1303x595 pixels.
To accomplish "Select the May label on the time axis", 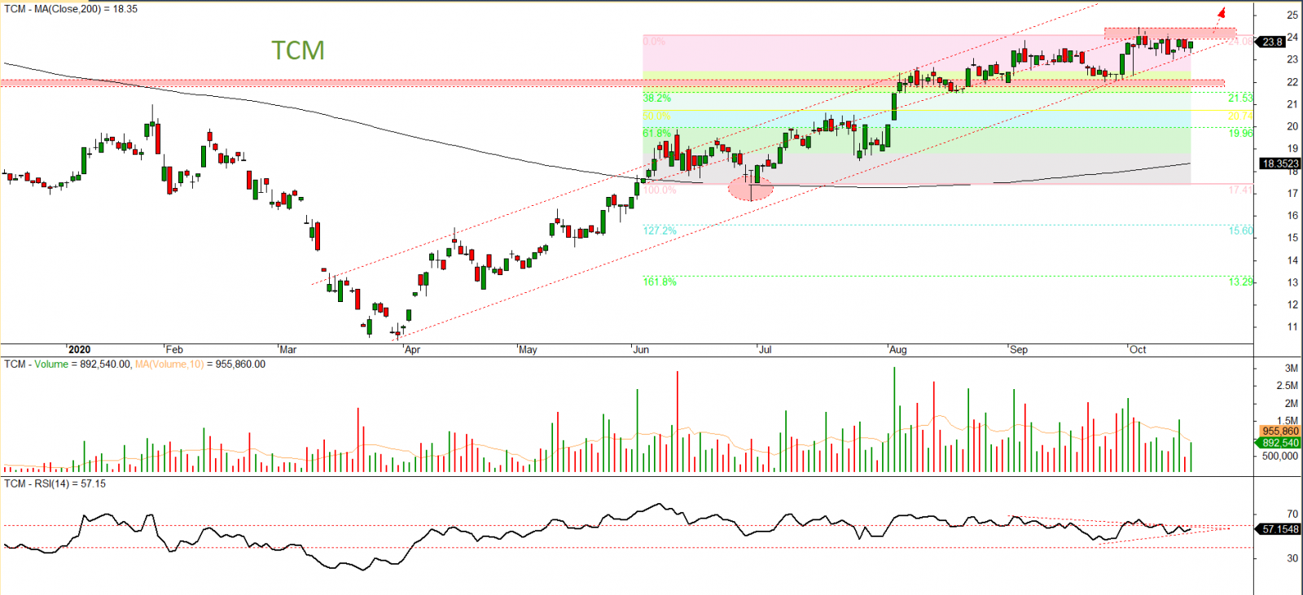I will [x=528, y=349].
